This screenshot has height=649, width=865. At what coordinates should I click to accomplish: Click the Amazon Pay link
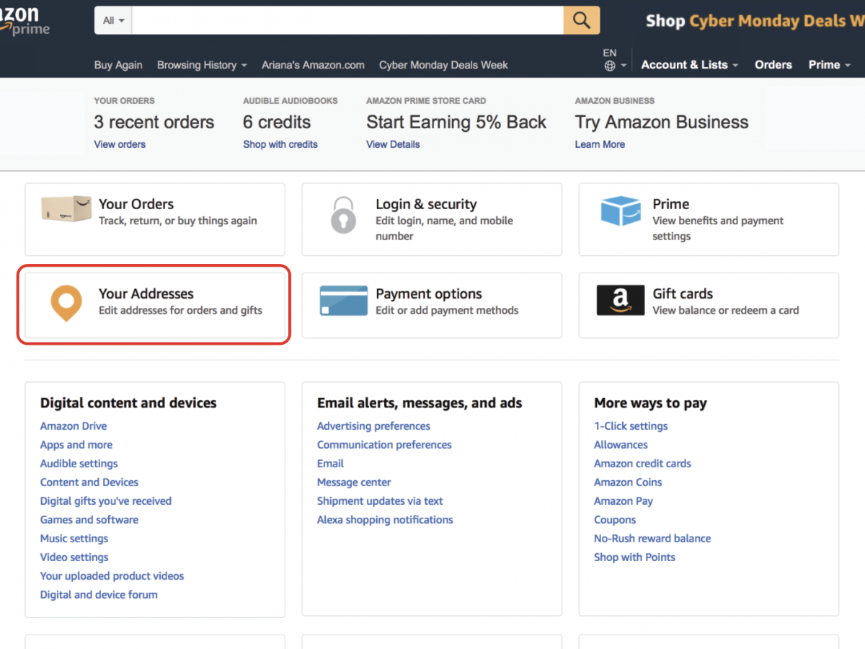coord(624,501)
